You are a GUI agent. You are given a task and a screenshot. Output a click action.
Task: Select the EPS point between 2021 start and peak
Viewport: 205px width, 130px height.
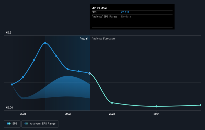[x=34, y=60]
